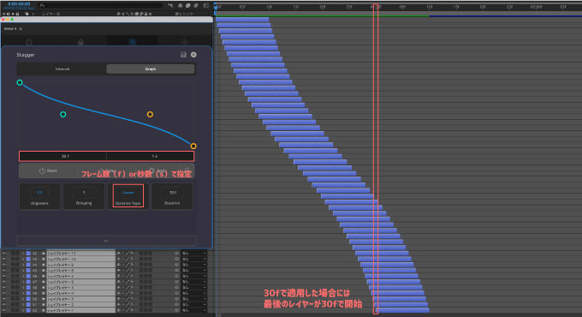Screen dimensions: 582x317
Task: Click the green curve handle on the graph
Action: point(63,115)
